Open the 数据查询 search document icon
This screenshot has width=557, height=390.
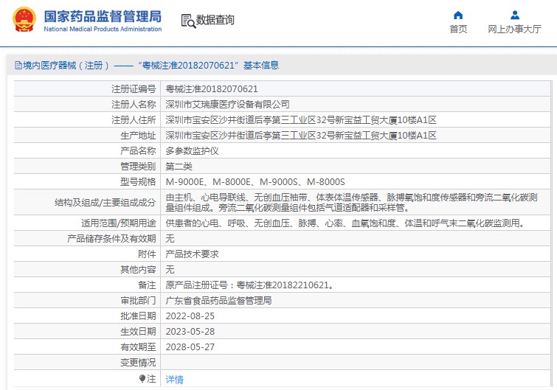pos(188,21)
